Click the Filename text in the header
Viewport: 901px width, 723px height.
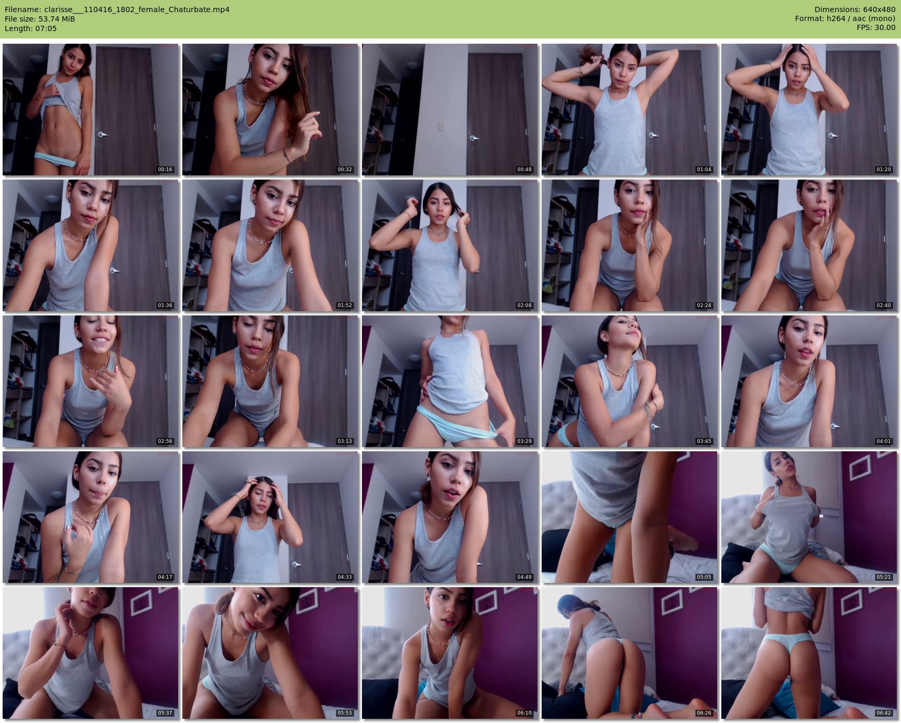[x=117, y=9]
